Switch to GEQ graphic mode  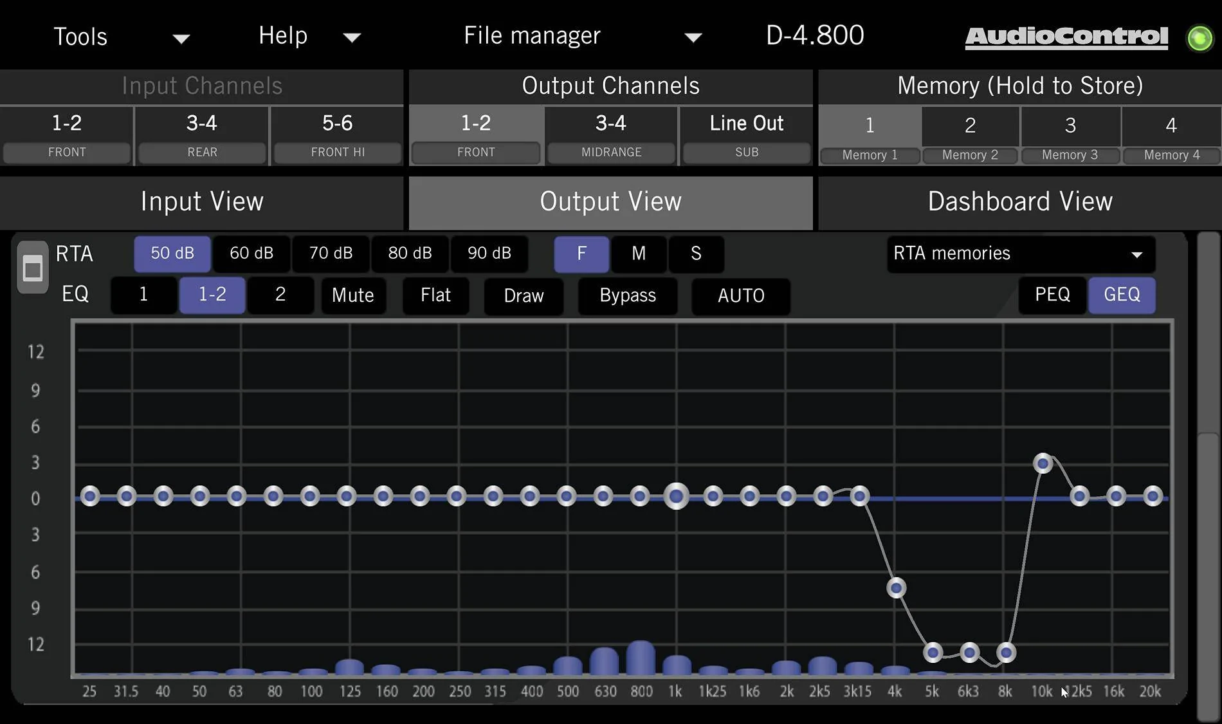coord(1122,295)
